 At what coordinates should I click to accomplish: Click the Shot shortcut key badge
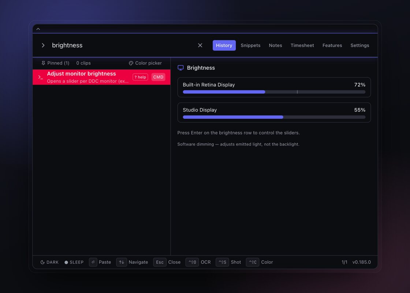pos(222,262)
